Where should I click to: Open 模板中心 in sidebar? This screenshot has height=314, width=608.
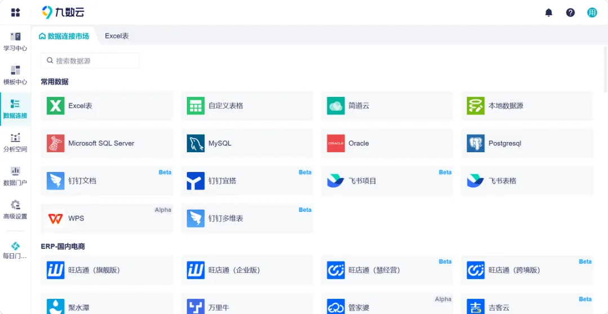tap(16, 76)
